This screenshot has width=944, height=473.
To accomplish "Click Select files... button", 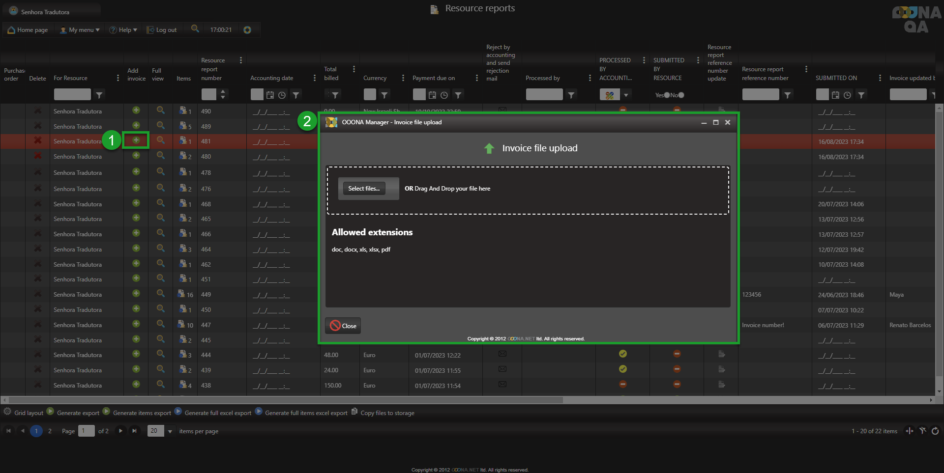I will [x=364, y=189].
